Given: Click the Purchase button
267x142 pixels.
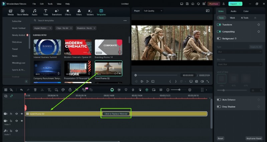Looking at the screenshot, I should [214, 4].
